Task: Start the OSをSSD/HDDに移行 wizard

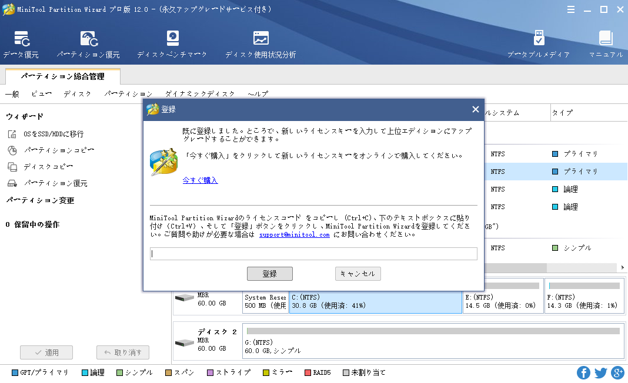Action: (x=53, y=134)
